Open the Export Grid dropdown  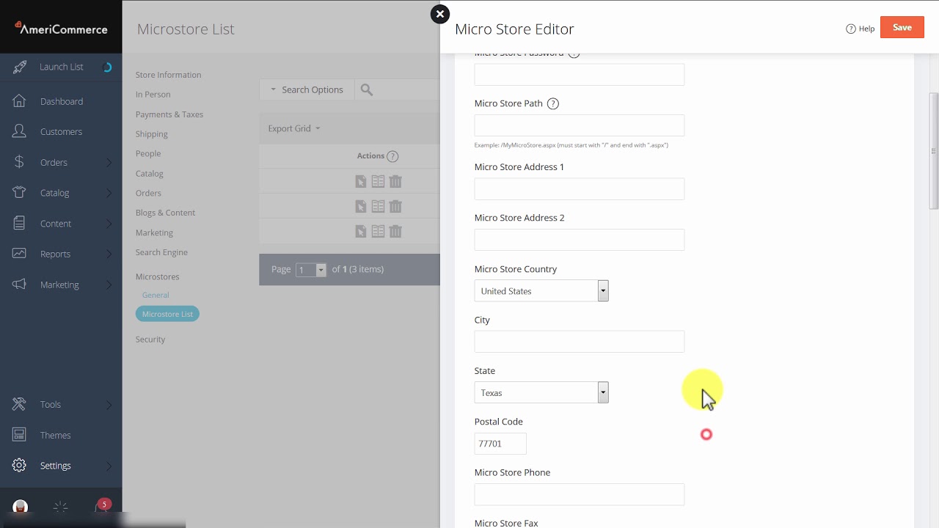click(x=294, y=128)
